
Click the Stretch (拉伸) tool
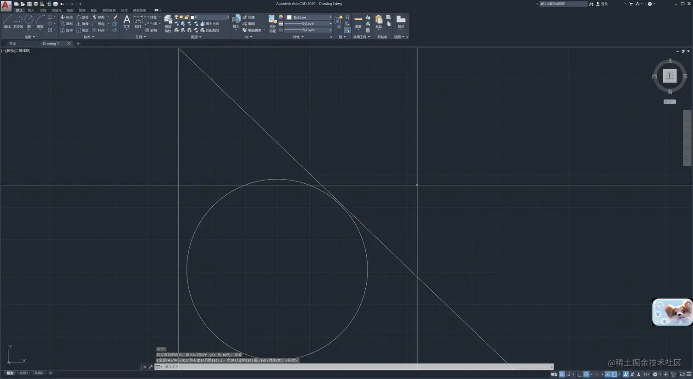tap(66, 30)
